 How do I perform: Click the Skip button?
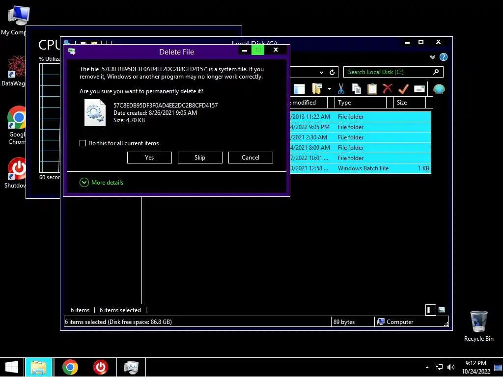[x=200, y=158]
